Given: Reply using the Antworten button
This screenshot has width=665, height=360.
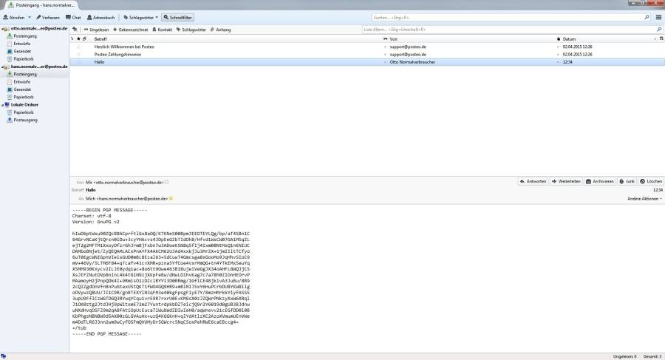Looking at the screenshot, I should pyautogui.click(x=533, y=181).
